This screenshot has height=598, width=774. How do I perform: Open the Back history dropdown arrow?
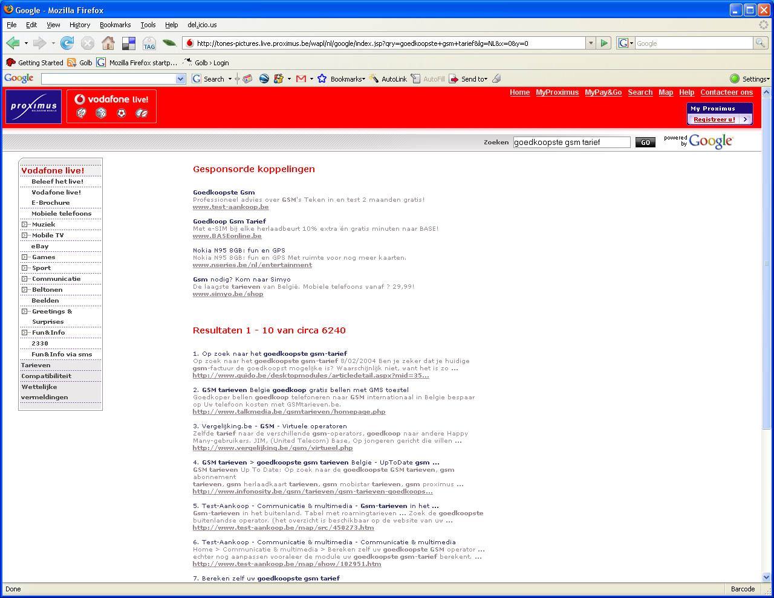[x=26, y=43]
